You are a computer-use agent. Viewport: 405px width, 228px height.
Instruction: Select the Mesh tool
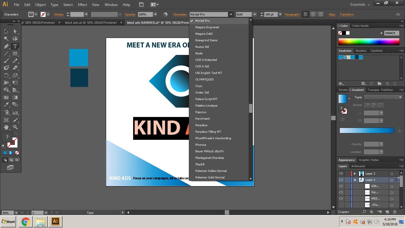click(6, 97)
